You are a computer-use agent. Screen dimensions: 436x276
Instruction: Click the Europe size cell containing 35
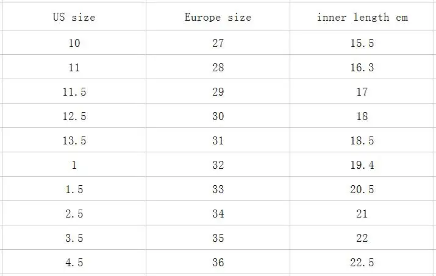[x=218, y=238]
